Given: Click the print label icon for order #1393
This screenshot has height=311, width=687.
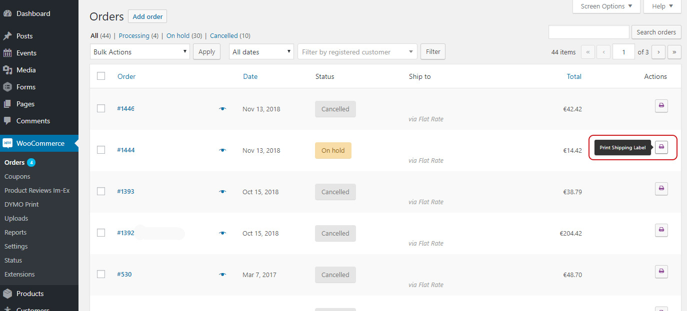Looking at the screenshot, I should (x=661, y=189).
